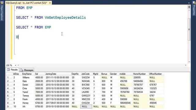Click the 8700.00 salary cell

[40, 107]
